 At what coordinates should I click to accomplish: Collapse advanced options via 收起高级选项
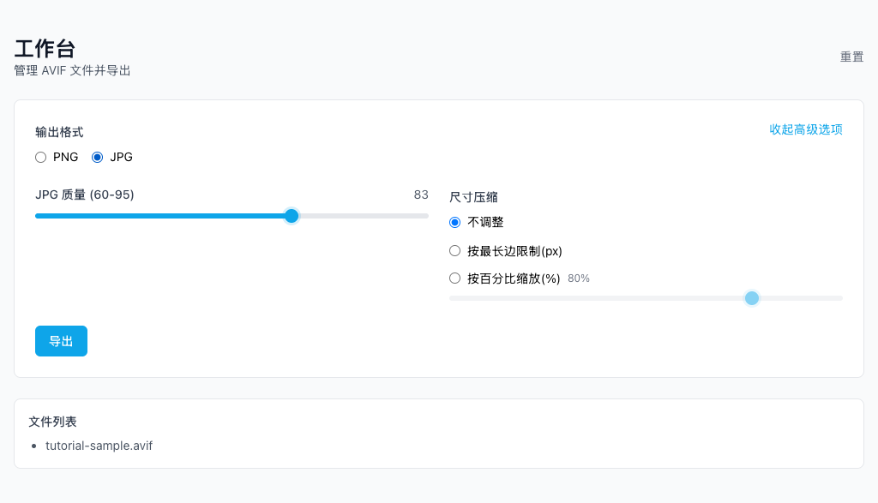pos(806,130)
